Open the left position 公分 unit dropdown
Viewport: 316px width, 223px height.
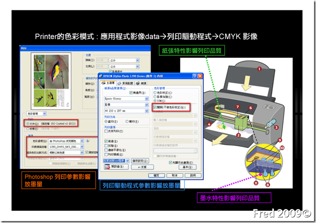(x=124, y=67)
